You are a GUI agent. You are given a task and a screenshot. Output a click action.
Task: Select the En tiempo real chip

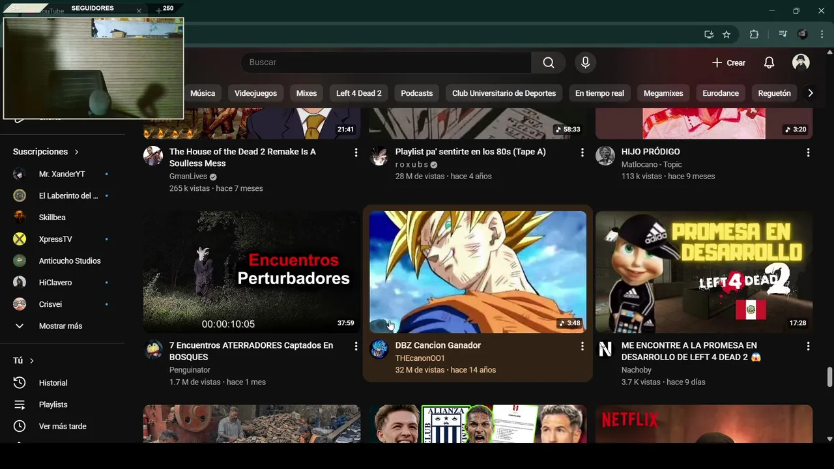pyautogui.click(x=599, y=93)
